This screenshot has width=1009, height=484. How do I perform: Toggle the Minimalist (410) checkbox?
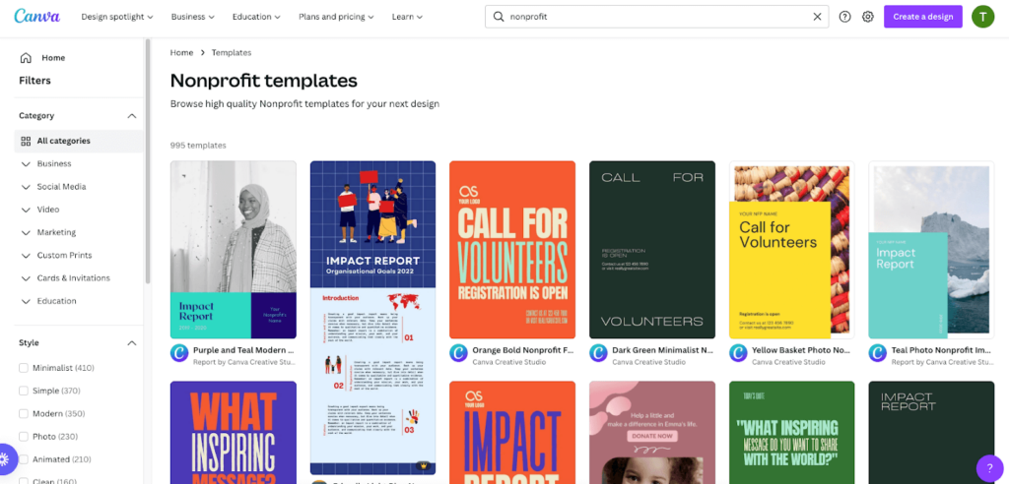click(x=24, y=368)
